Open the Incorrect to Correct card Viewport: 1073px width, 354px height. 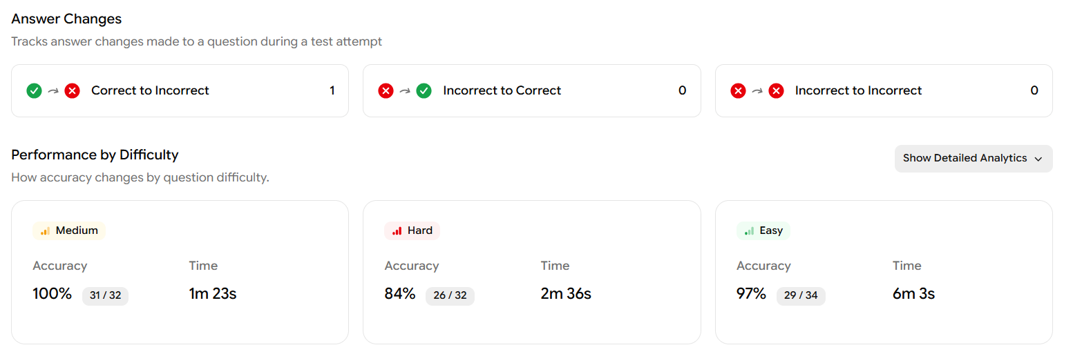[531, 90]
